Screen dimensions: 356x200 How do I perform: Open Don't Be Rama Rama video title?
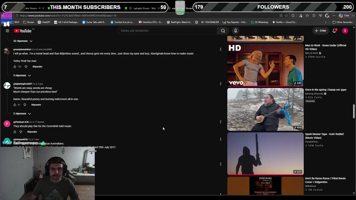325,180
